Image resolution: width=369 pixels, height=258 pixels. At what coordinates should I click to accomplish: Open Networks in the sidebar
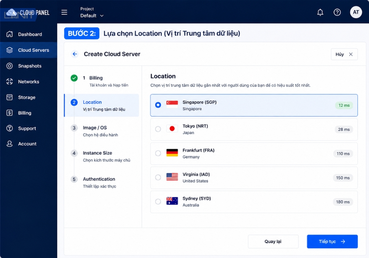click(x=28, y=81)
